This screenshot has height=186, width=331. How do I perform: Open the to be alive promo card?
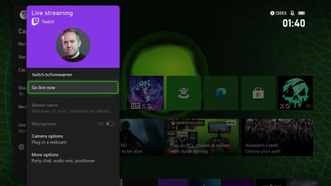[142, 137]
